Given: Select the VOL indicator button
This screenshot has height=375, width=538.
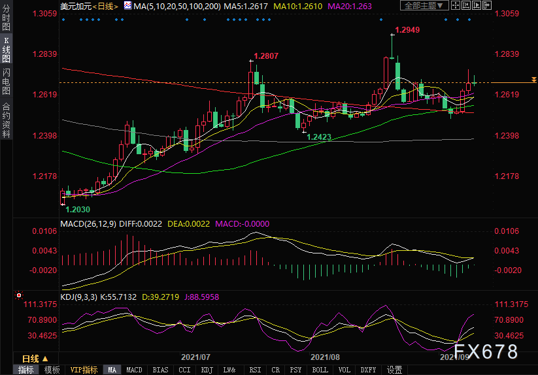Looking at the screenshot, I should coord(344,370).
